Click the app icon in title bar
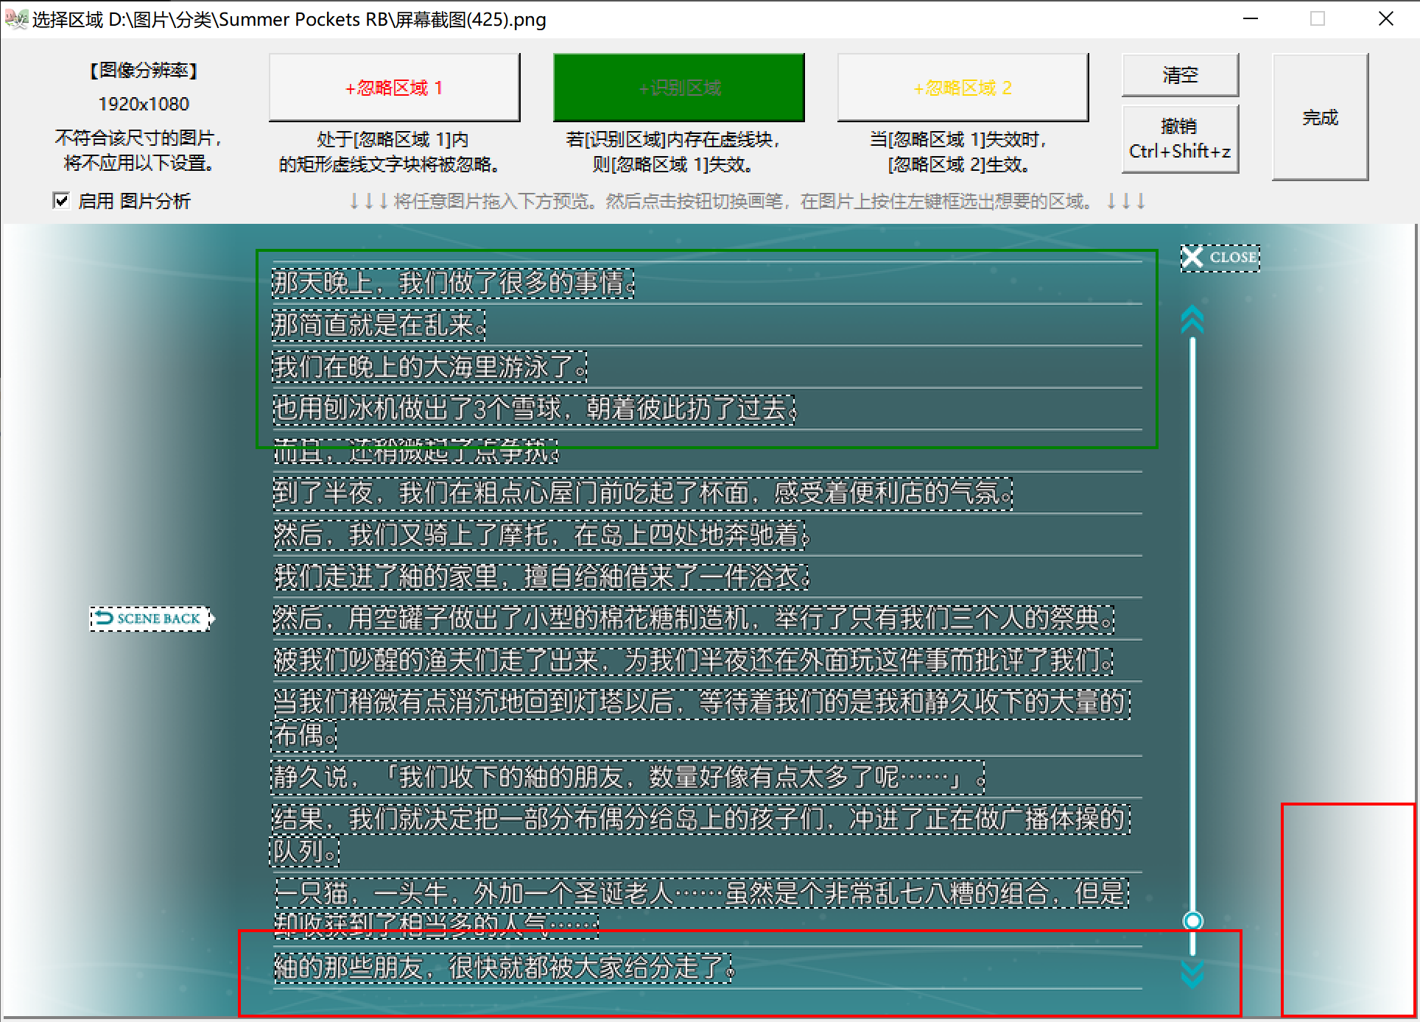 pos(15,19)
